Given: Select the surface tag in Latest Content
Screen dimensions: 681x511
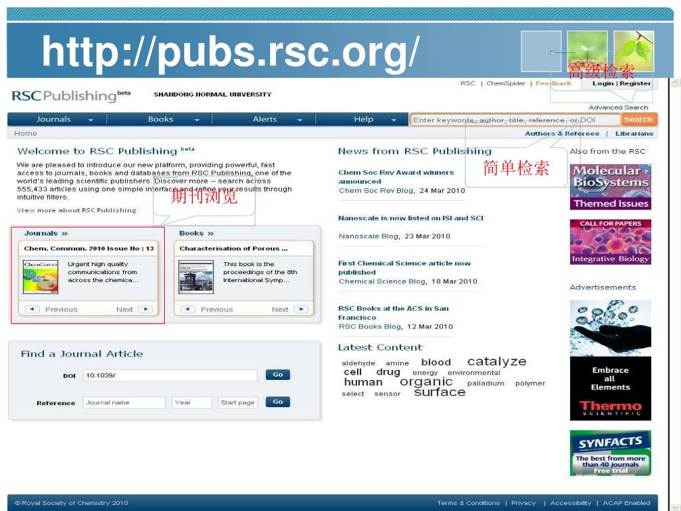Looking at the screenshot, I should [x=440, y=392].
